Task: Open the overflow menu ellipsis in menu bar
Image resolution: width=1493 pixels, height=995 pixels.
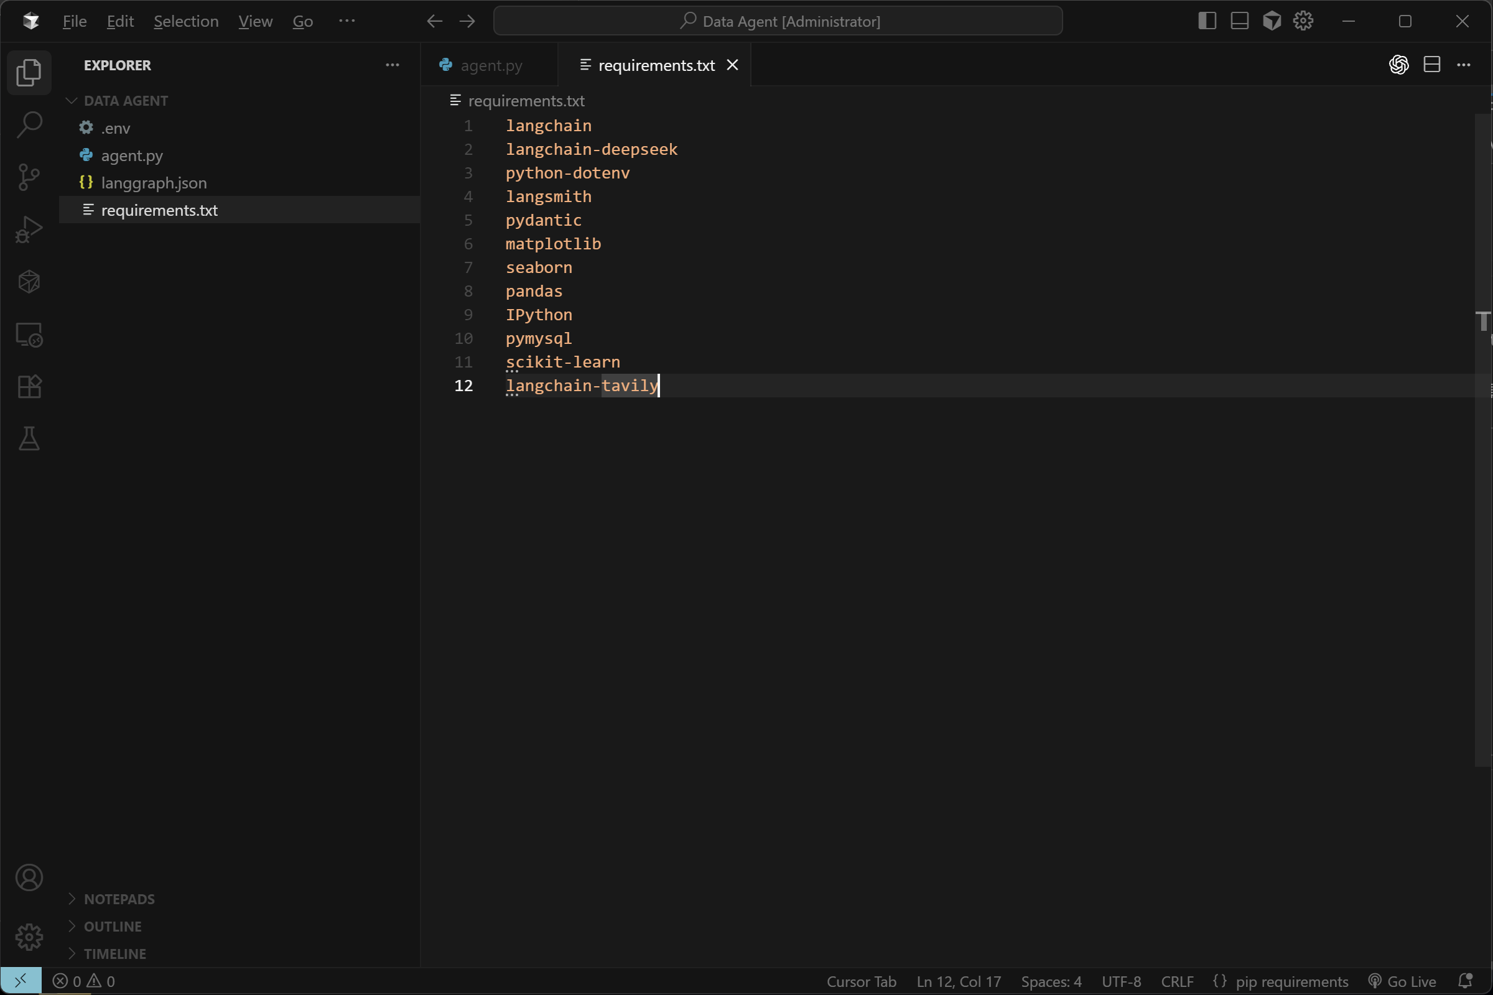Action: tap(347, 21)
